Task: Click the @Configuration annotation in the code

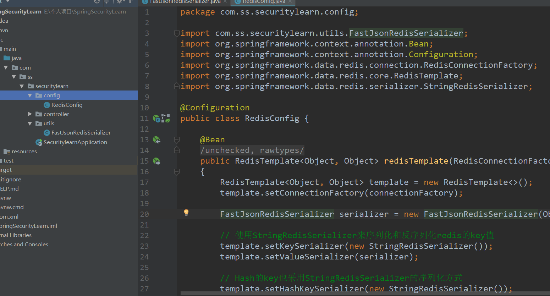Action: 215,108
